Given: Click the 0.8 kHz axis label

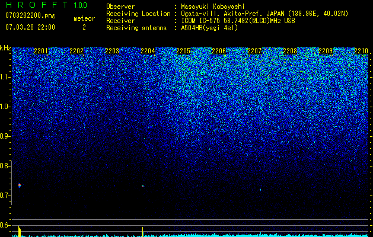Looking at the screenshot, I should (x=5, y=166).
